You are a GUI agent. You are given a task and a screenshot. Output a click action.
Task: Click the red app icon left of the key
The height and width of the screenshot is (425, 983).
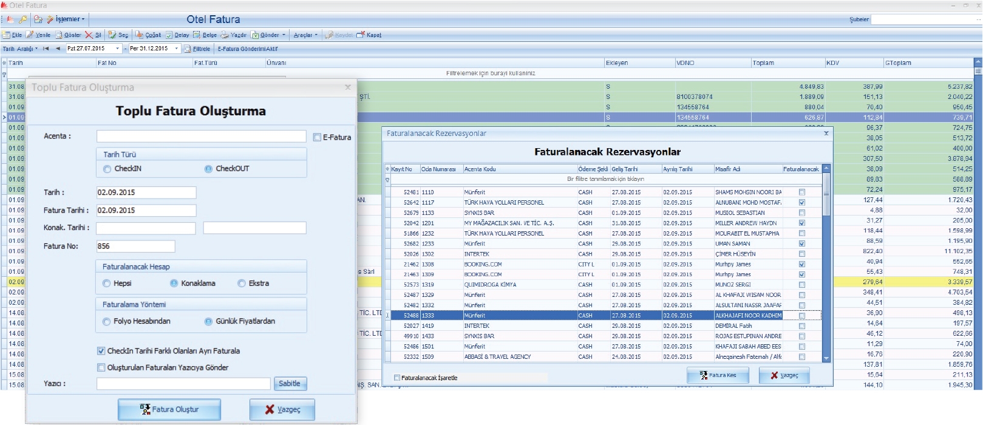(x=10, y=19)
